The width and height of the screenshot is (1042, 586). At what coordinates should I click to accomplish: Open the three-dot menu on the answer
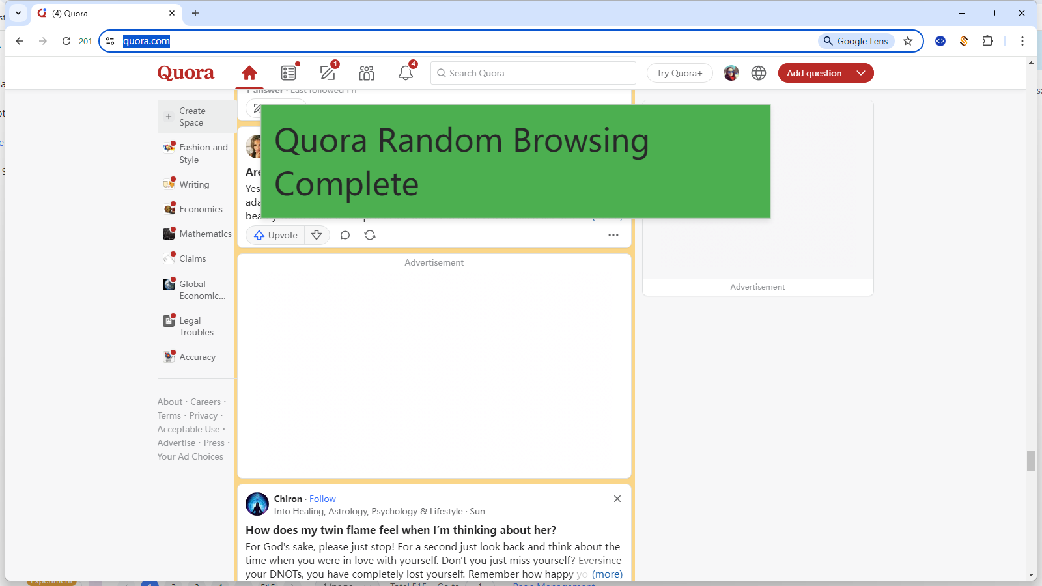click(x=613, y=235)
